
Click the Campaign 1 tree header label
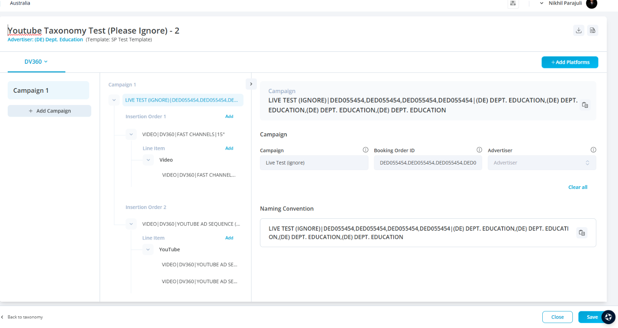[122, 85]
